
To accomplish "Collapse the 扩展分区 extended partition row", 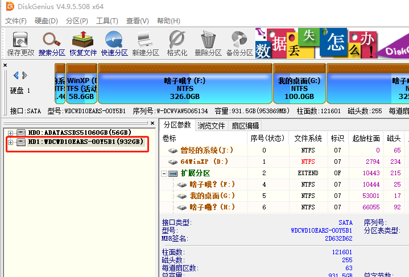I will click(164, 173).
